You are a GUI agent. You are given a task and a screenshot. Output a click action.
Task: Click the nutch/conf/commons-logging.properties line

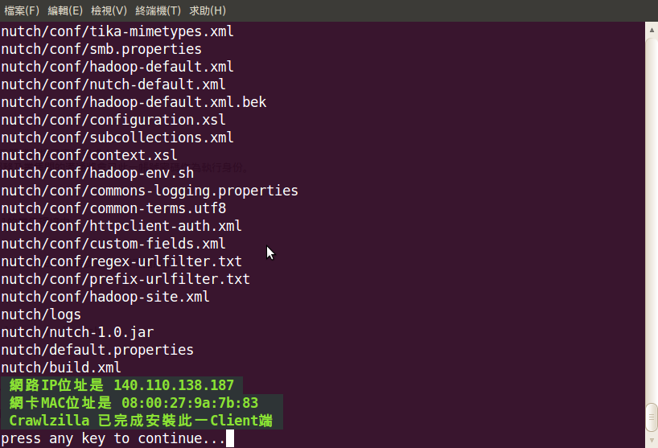(150, 191)
